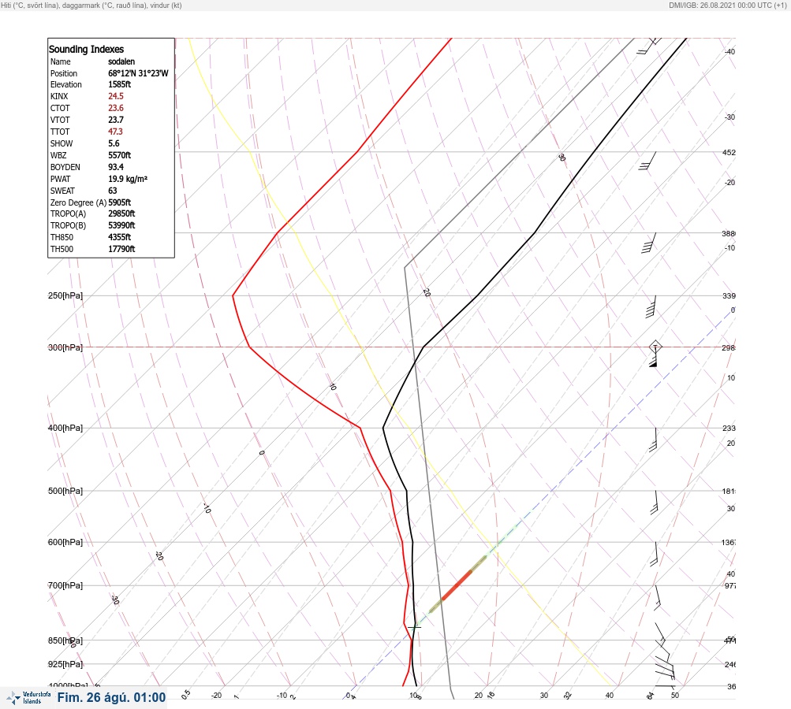Viewport: 791px width, 709px height.
Task: Click the PWAT value 19.9 kg/m²
Action: (x=128, y=179)
